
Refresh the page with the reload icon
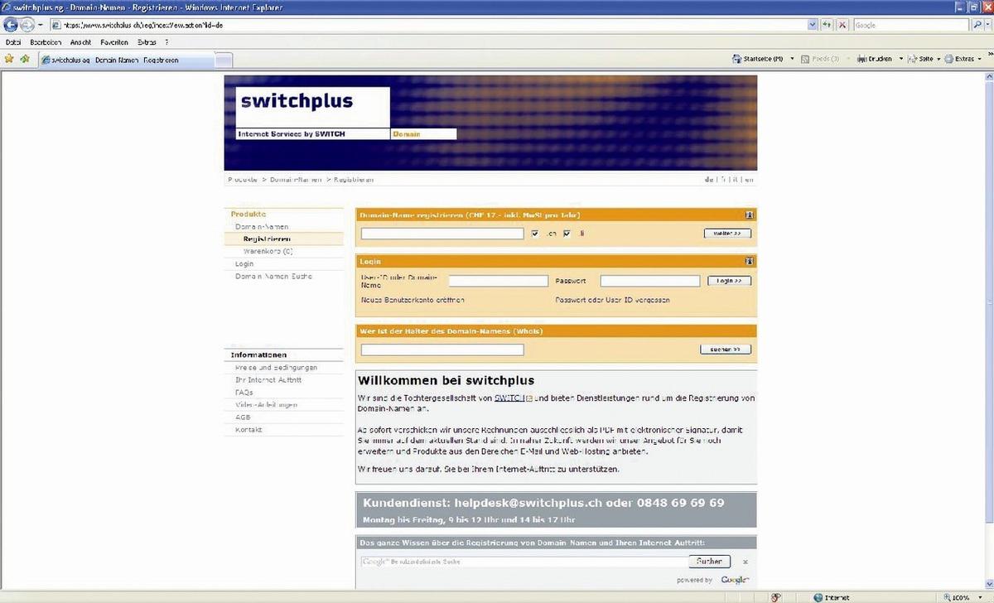[827, 26]
